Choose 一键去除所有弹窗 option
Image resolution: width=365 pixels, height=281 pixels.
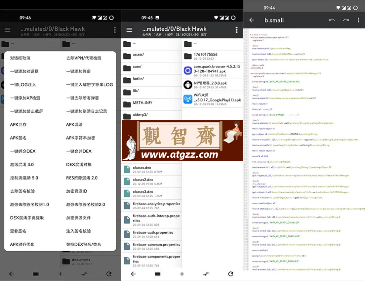[x=82, y=98]
